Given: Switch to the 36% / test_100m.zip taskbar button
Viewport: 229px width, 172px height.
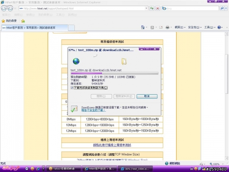Looking at the screenshot, I should point(135,169).
